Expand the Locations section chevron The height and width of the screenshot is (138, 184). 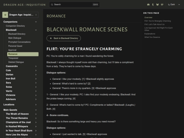pos(36,105)
